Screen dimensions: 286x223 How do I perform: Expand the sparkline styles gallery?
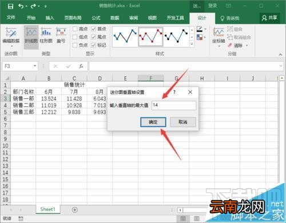point(192,44)
